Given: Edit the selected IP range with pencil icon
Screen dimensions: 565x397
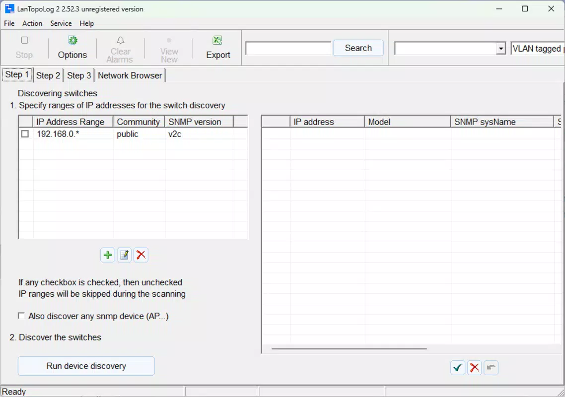Looking at the screenshot, I should 124,255.
